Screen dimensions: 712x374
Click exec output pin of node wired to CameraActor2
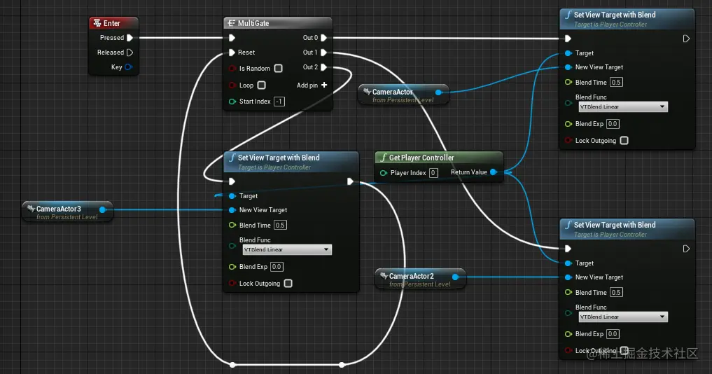tap(686, 249)
